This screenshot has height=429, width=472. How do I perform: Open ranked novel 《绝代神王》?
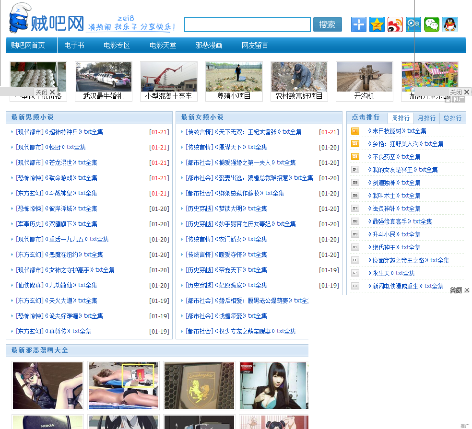[x=394, y=248]
